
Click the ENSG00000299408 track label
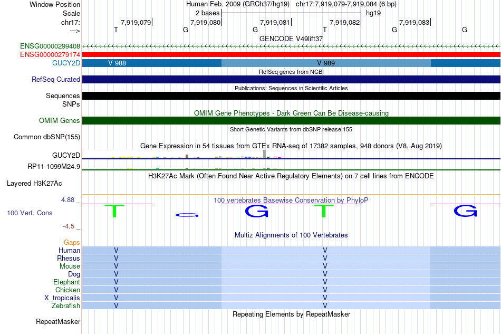click(50, 46)
